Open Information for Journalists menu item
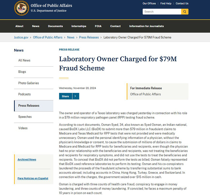This screenshot has height=195, width=210. click(x=146, y=26)
